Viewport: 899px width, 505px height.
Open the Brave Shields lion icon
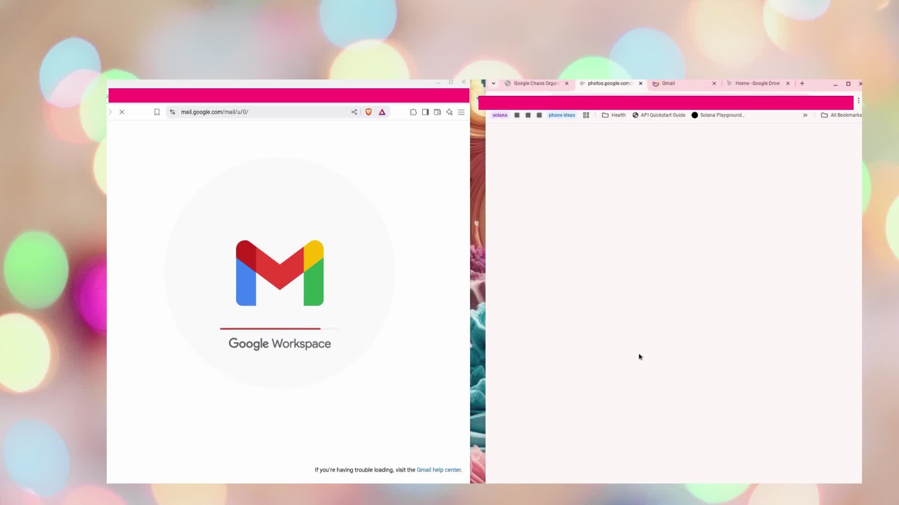368,112
